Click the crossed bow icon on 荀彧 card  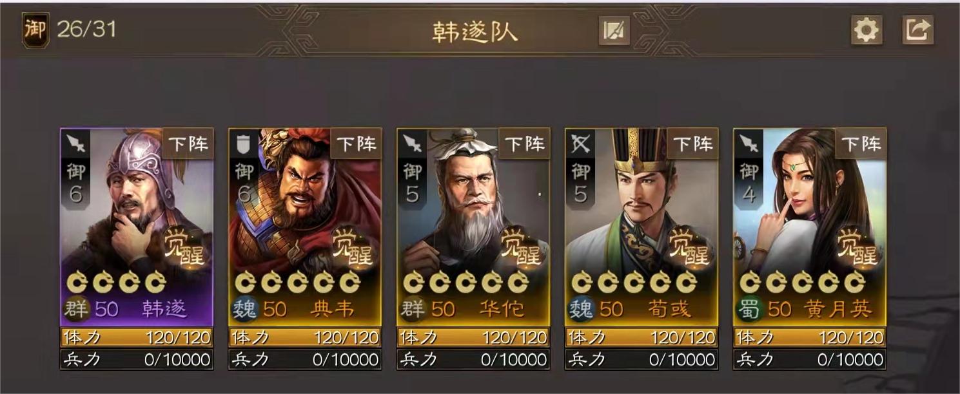click(581, 143)
